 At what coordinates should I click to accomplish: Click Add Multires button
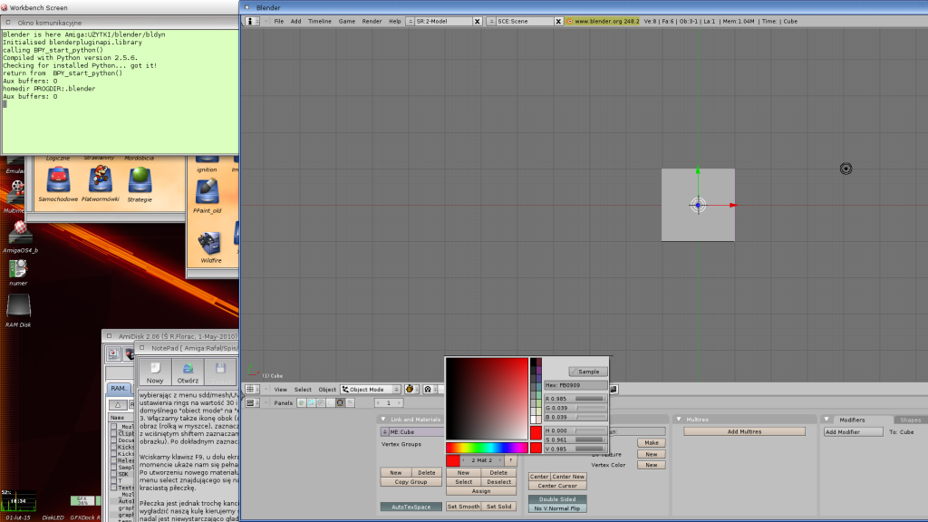(744, 432)
